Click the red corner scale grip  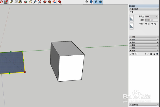[x=25, y=72]
